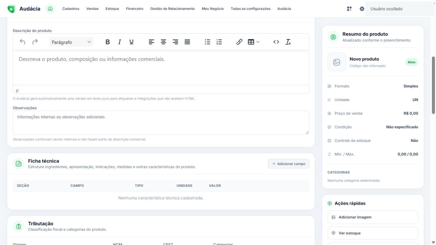Viewport: 436px width, 245px height.
Task: Click the R$ 0,00 sale price value
Action: point(411,114)
